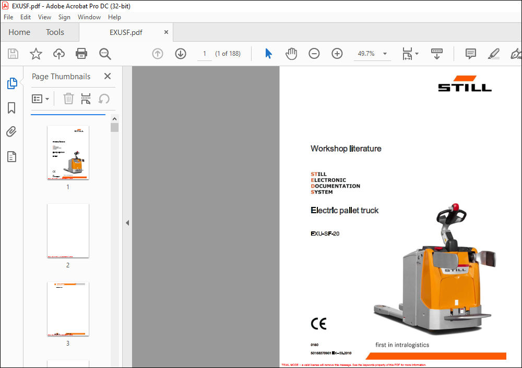This screenshot has height=368, width=522.
Task: Collapse the navigation pane with left arrow
Action: click(127, 223)
